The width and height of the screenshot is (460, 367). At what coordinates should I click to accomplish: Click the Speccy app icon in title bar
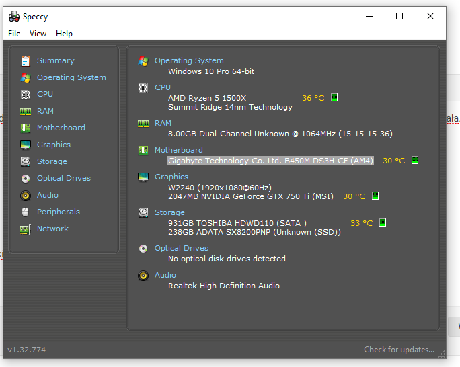(x=14, y=16)
